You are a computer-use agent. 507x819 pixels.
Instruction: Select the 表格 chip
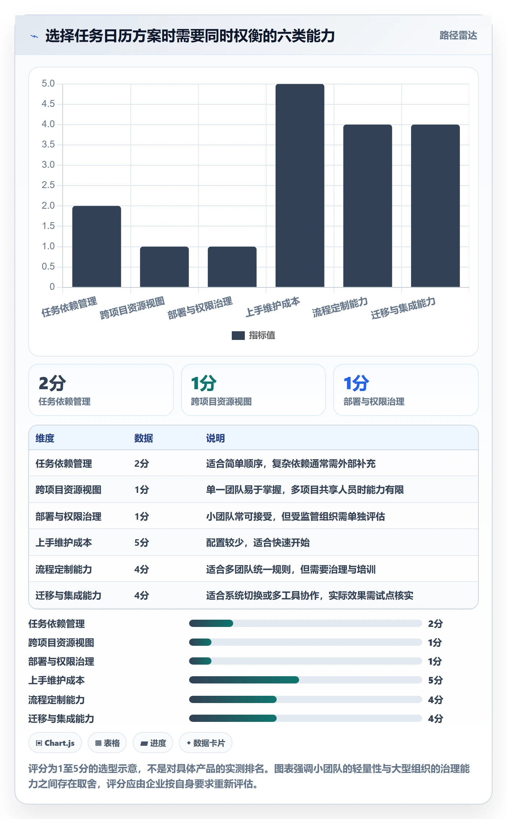tap(107, 743)
